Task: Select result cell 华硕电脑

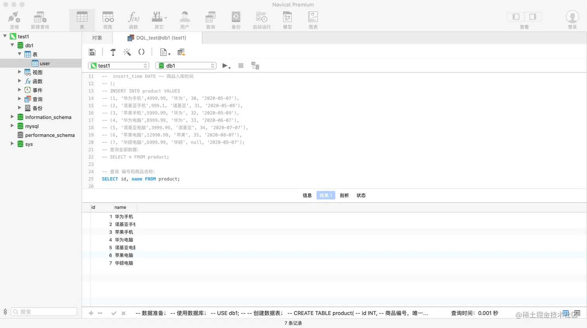Action: [x=124, y=263]
